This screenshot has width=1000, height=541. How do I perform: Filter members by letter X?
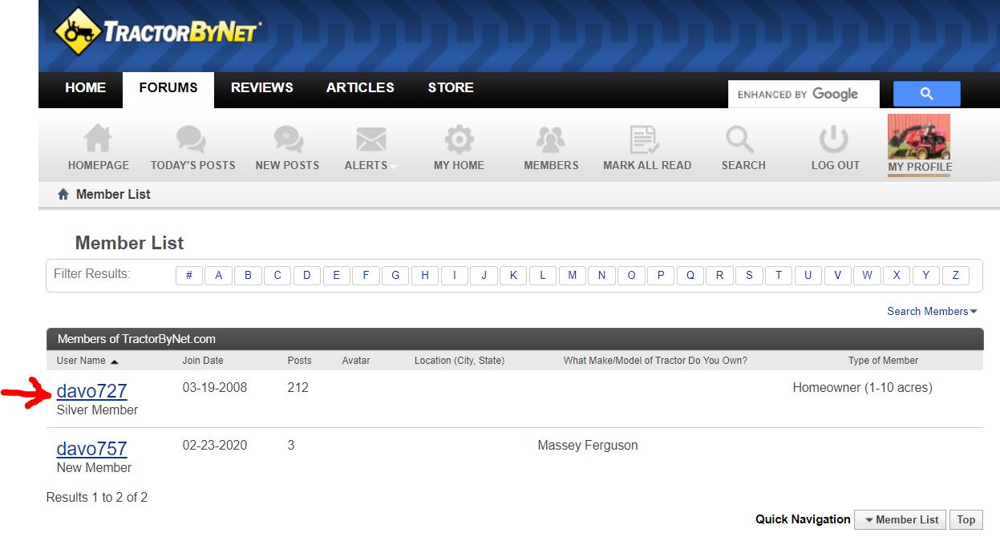coord(897,276)
